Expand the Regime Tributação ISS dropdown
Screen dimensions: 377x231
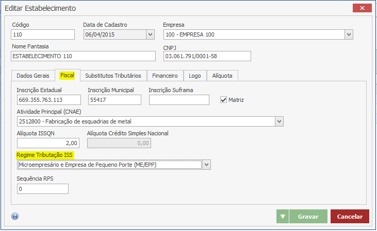pyautogui.click(x=206, y=164)
